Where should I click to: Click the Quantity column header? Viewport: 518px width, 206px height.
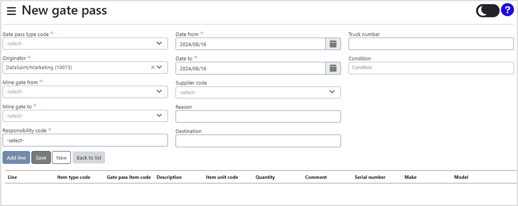click(x=265, y=177)
